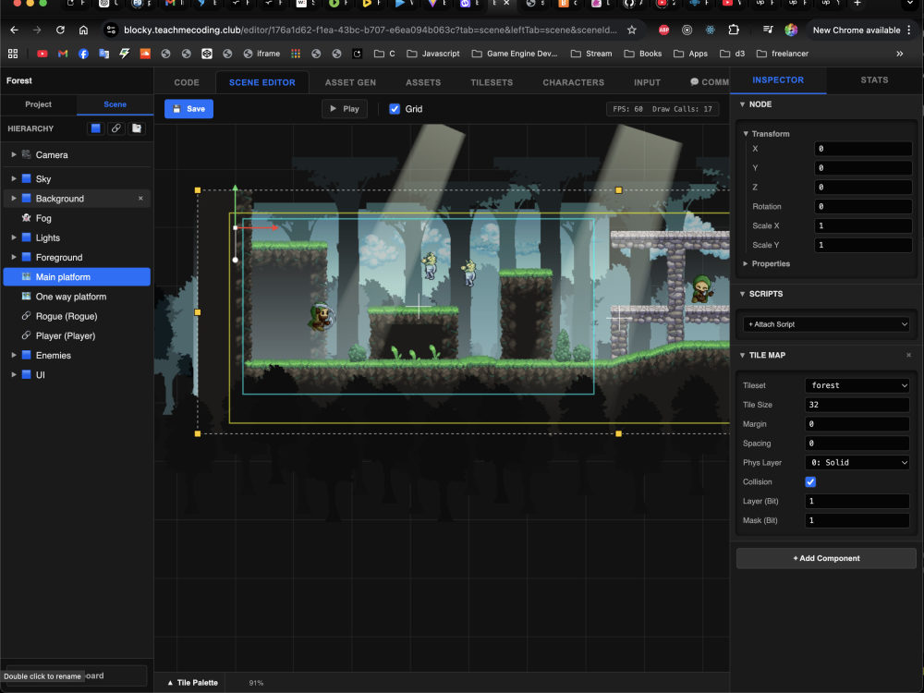Reload the browser page

pos(60,30)
